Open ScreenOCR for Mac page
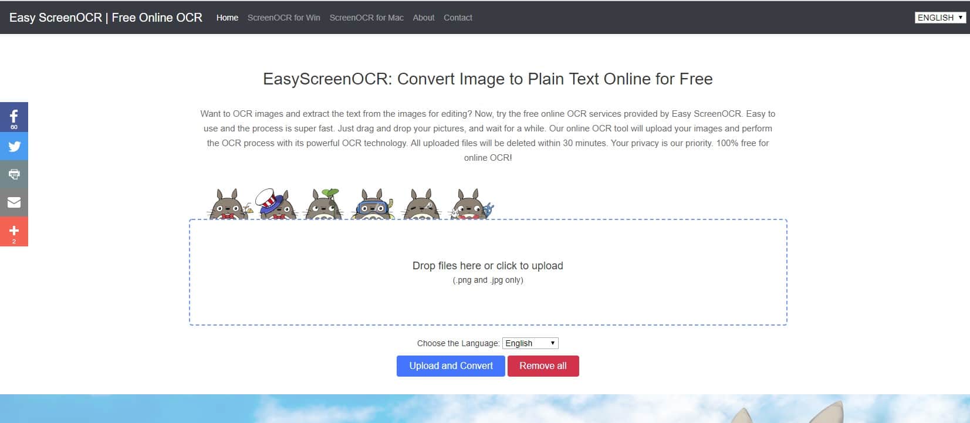970x423 pixels. tap(366, 18)
